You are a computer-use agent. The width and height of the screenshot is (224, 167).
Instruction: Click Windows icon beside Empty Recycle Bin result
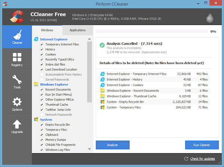pos(102,102)
